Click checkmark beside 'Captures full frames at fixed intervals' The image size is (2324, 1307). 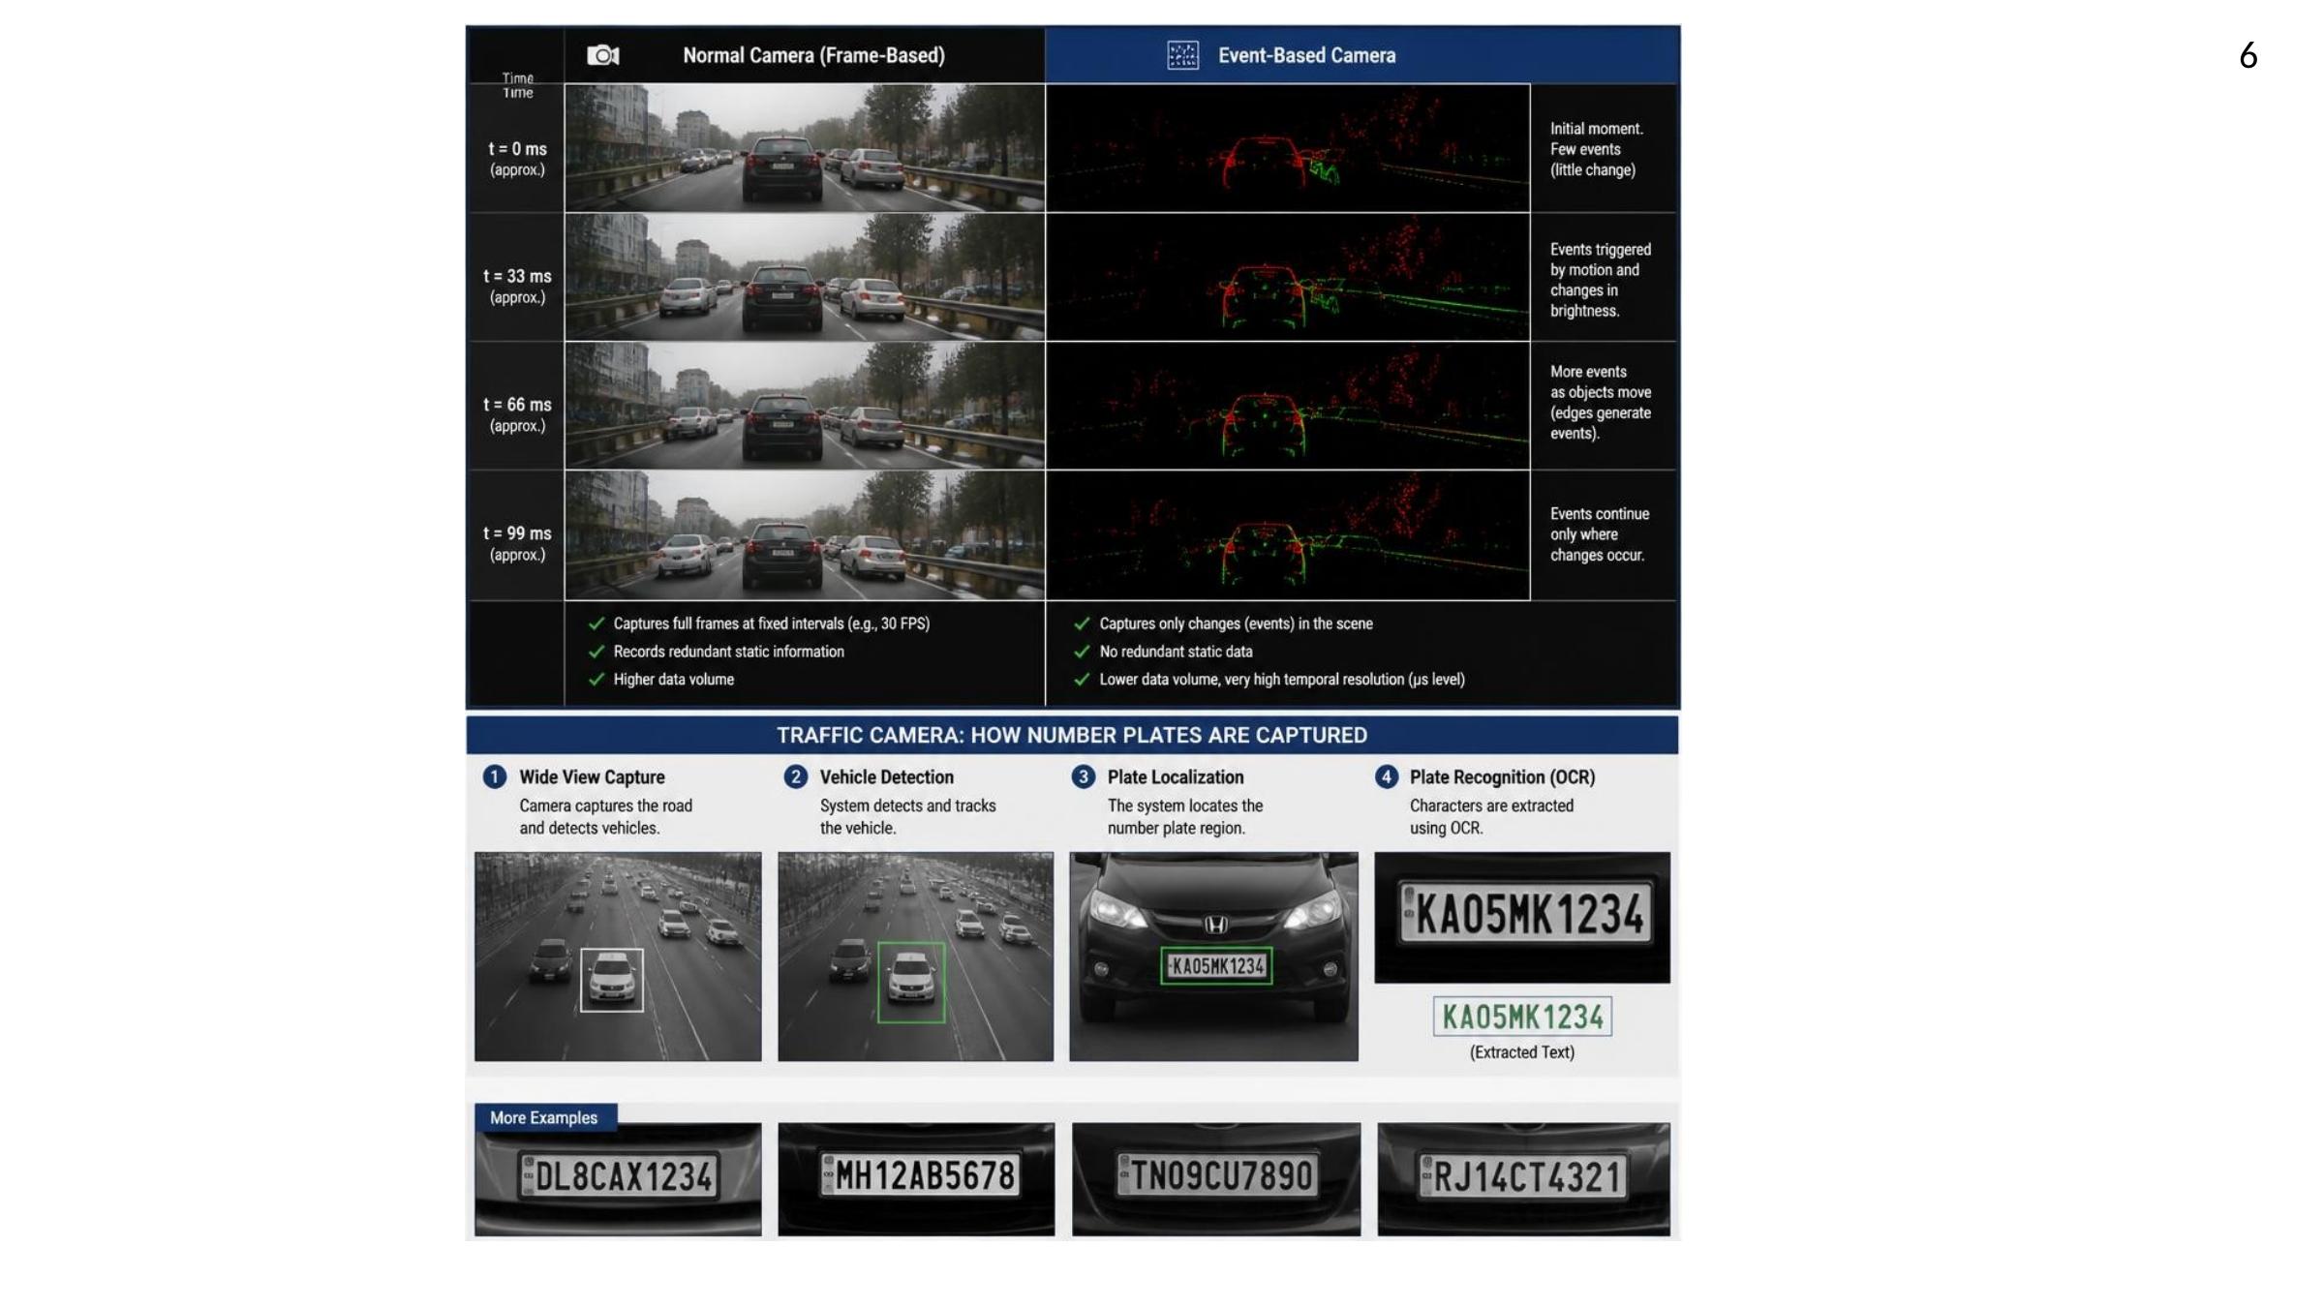point(596,623)
